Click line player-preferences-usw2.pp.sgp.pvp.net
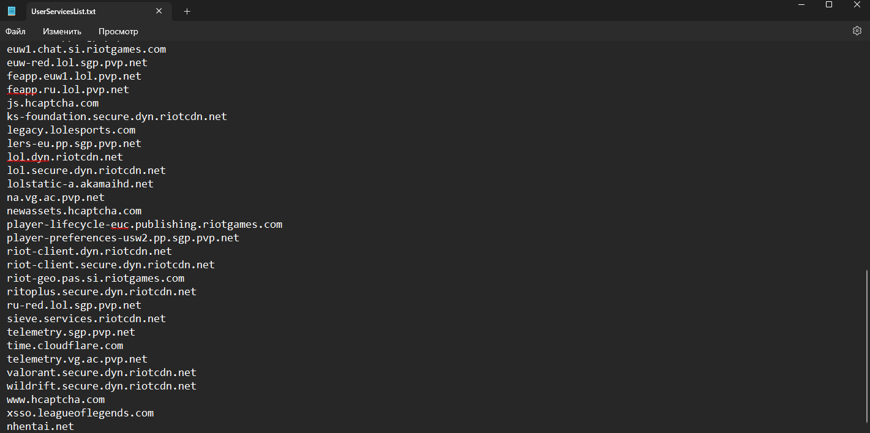The width and height of the screenshot is (870, 433). 123,238
